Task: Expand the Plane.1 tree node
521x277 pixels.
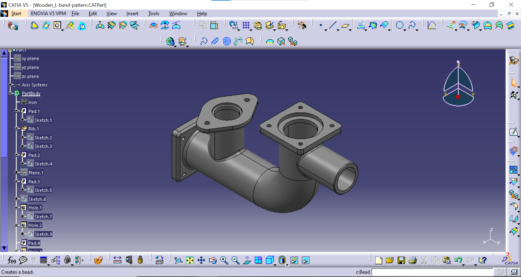Action: 17,172
